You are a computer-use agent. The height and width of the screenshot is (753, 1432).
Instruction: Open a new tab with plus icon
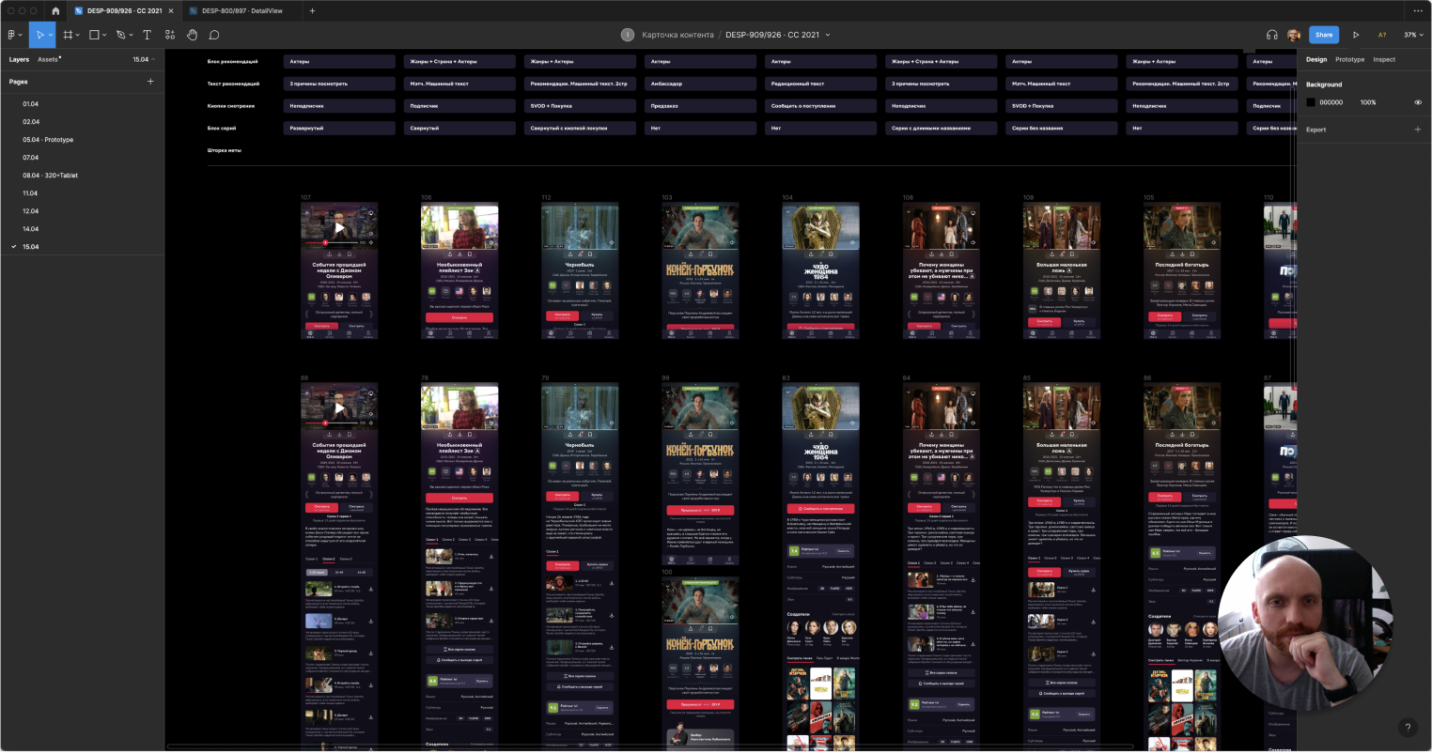click(312, 11)
